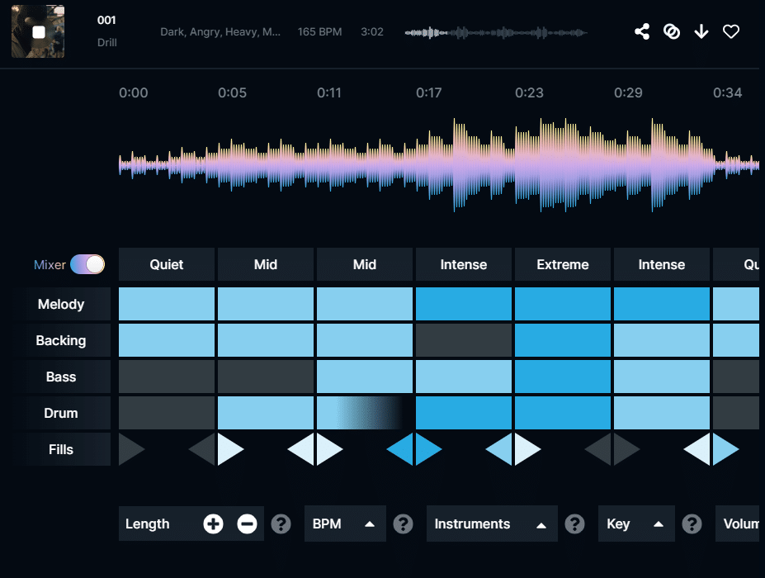
Task: Download track 001 using the arrow icon
Action: click(x=701, y=31)
